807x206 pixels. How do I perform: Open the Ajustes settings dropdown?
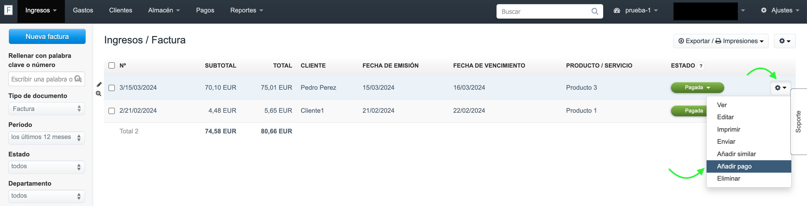tap(780, 10)
